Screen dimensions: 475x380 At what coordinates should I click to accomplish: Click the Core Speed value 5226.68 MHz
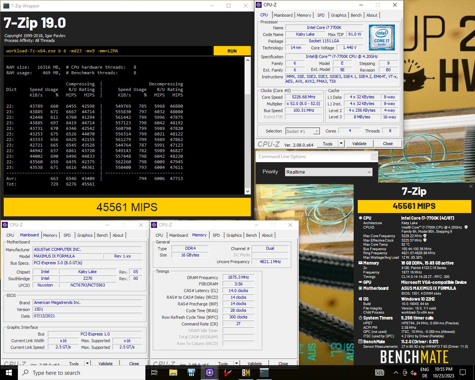click(304, 97)
